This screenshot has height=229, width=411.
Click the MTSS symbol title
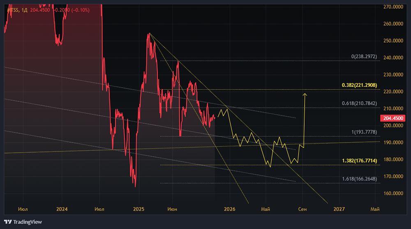coord(13,10)
